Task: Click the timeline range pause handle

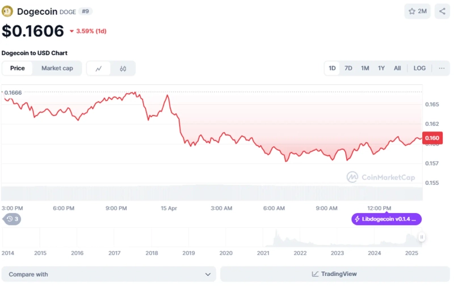Action: tap(422, 237)
